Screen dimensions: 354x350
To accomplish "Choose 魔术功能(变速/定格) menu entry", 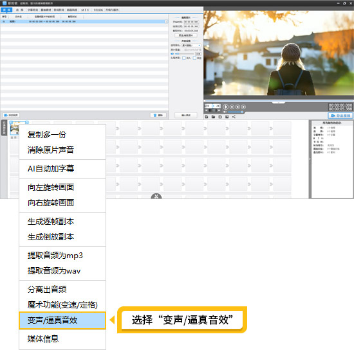I will tap(62, 305).
